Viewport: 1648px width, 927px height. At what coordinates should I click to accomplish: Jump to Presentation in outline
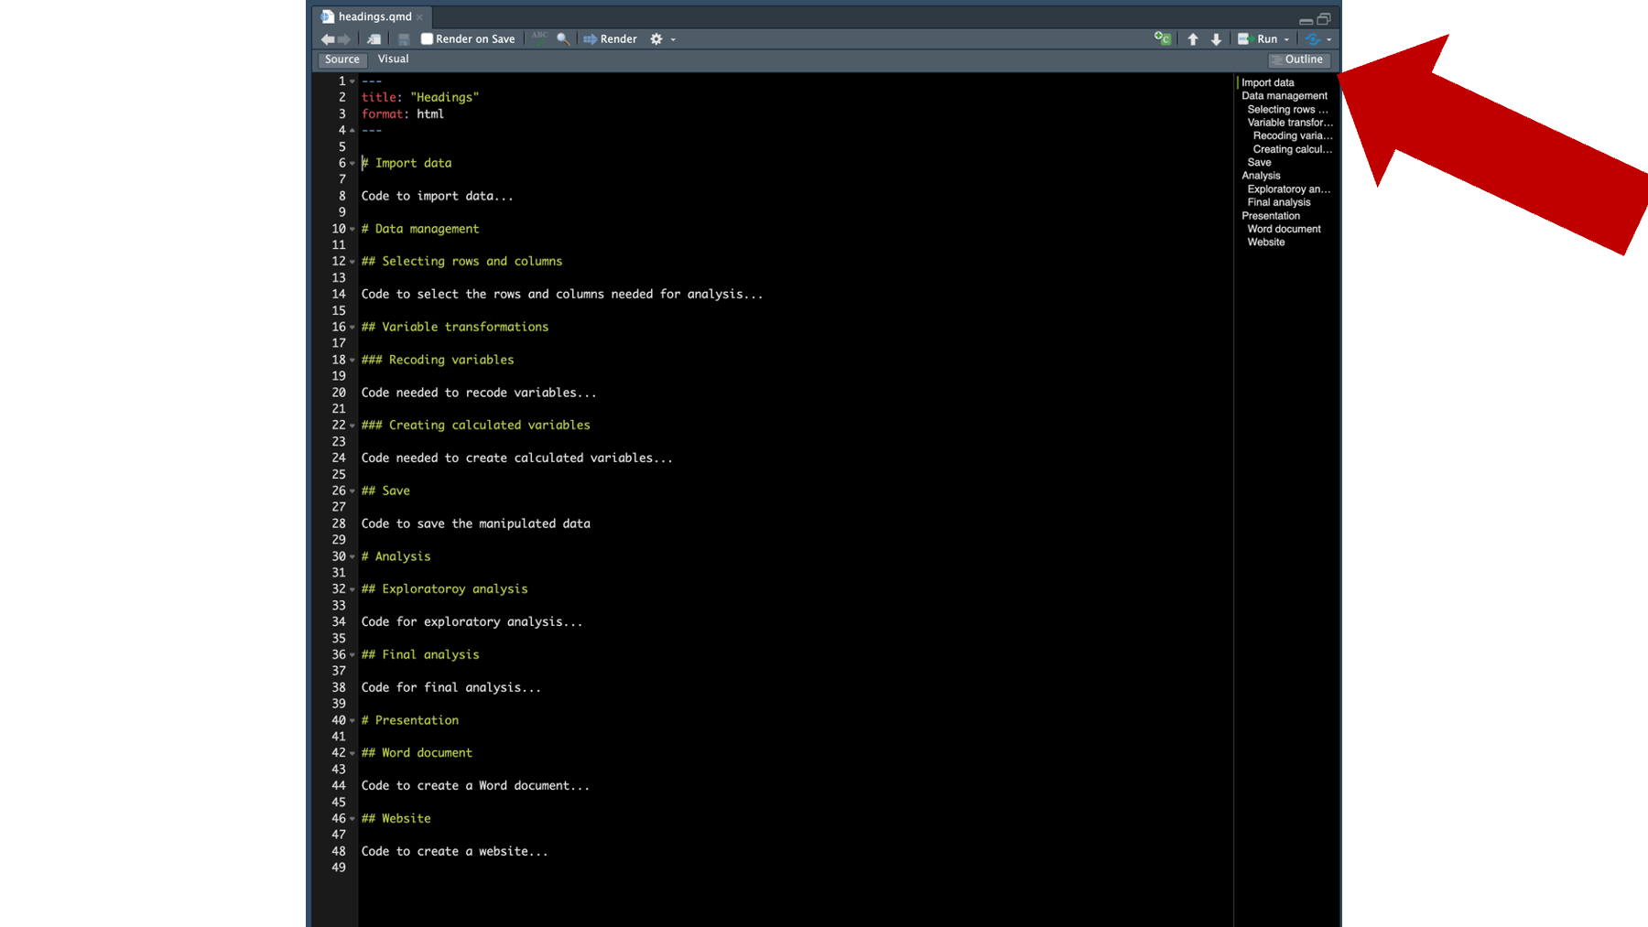coord(1271,216)
